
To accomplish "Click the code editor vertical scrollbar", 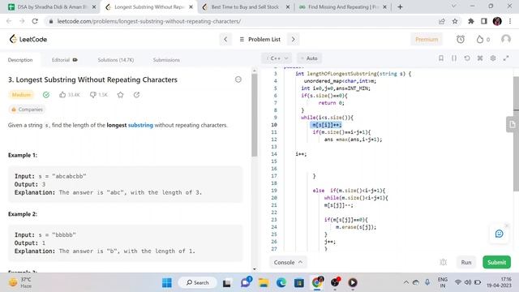I will (516, 133).
